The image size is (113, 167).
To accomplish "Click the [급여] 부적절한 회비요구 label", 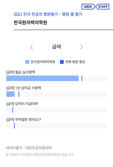I will pos(24,119).
